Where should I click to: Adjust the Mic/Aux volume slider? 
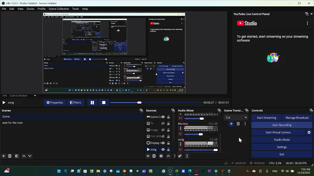click(201, 134)
